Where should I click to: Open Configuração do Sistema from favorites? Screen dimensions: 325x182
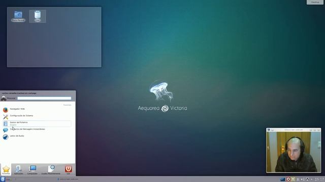(x=37, y=116)
